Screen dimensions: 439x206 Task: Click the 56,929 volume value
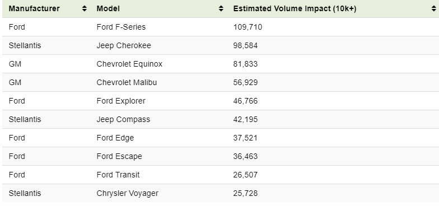click(245, 83)
